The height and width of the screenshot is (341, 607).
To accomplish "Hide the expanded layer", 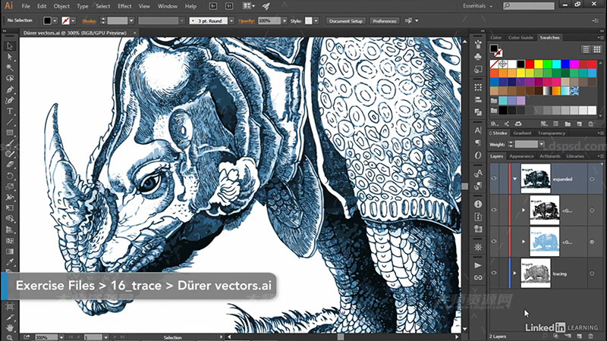I will click(494, 178).
